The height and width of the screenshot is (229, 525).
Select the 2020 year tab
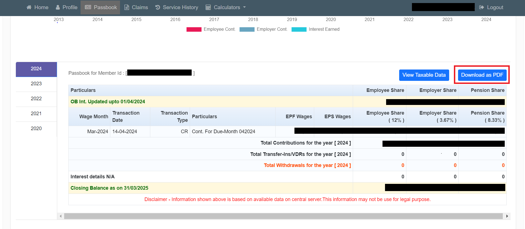tap(36, 128)
